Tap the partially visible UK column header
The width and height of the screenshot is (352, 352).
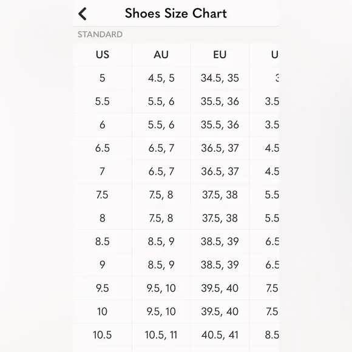pos(265,55)
